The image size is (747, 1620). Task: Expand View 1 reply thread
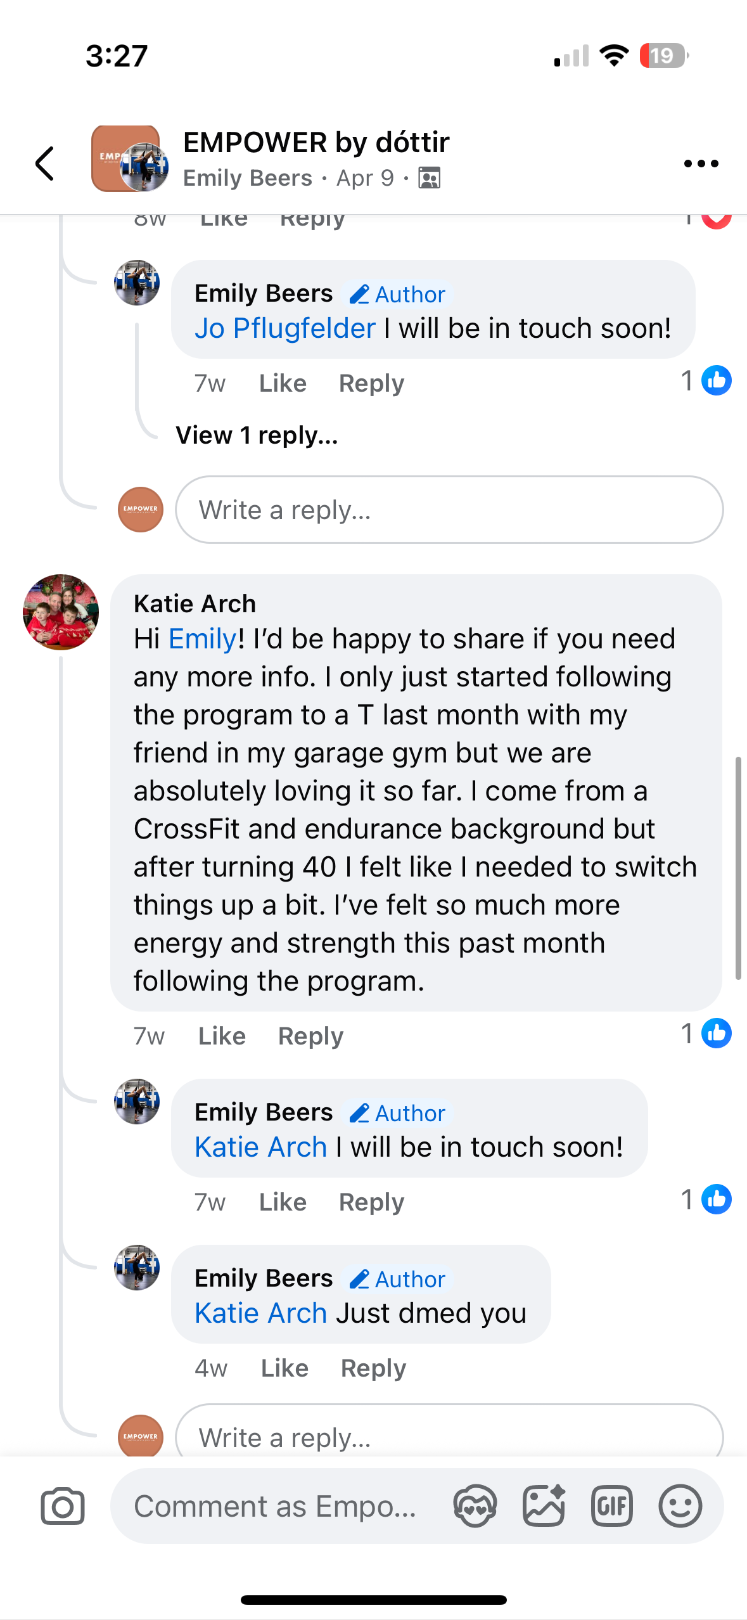[257, 435]
